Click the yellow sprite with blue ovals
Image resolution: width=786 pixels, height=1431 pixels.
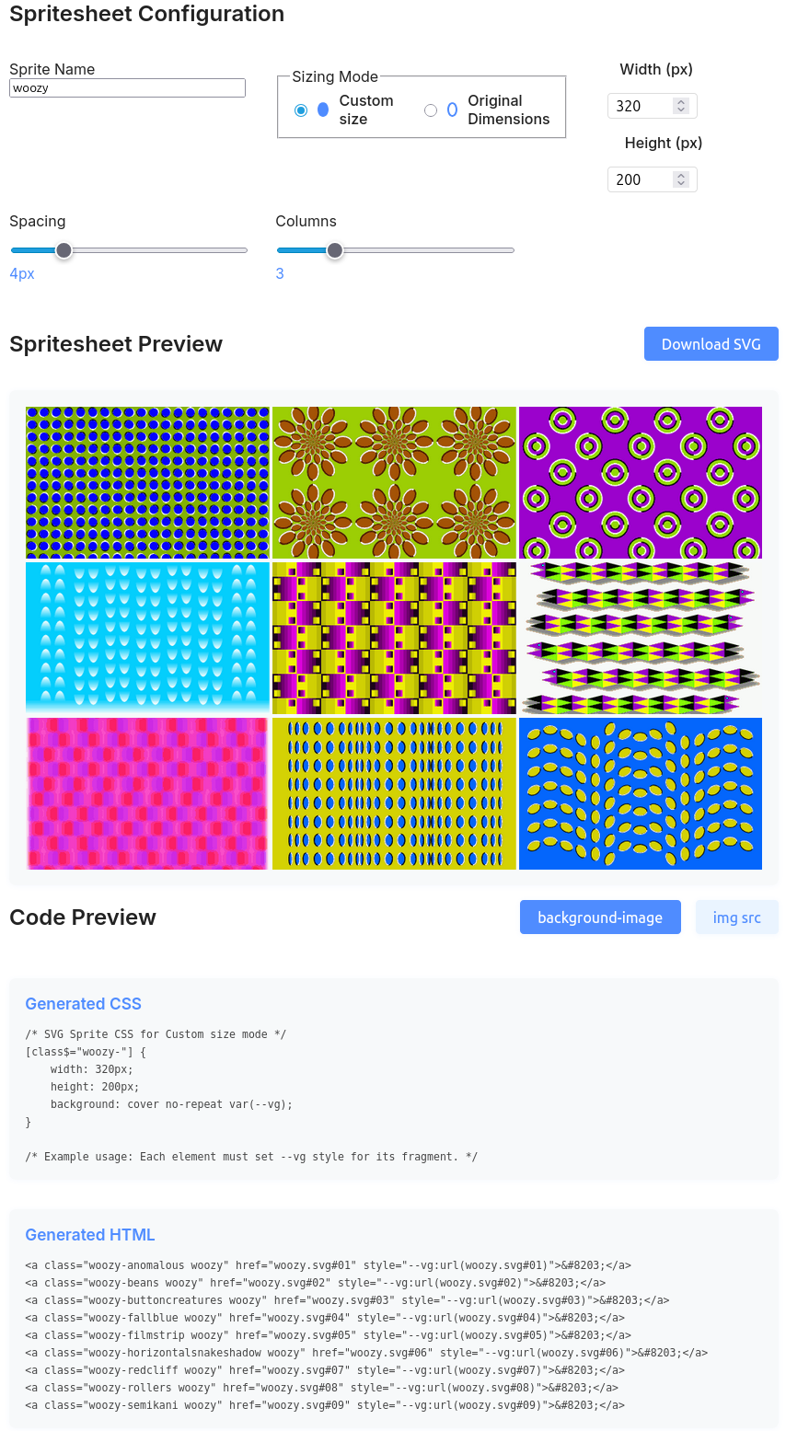point(394,793)
